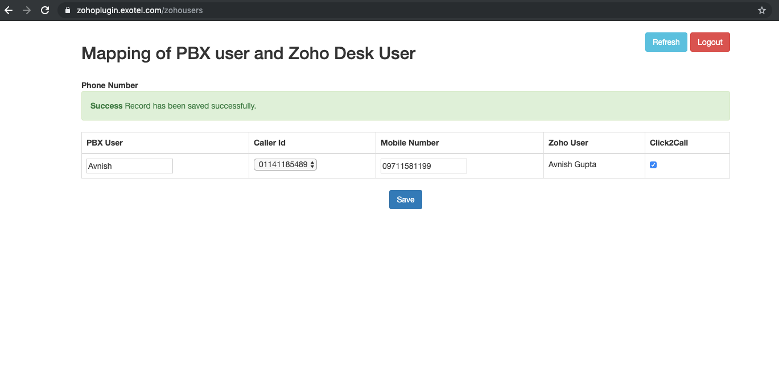Focus the zohoplugin.exotel.com address bar
This screenshot has height=390, width=779.
pyautogui.click(x=414, y=10)
